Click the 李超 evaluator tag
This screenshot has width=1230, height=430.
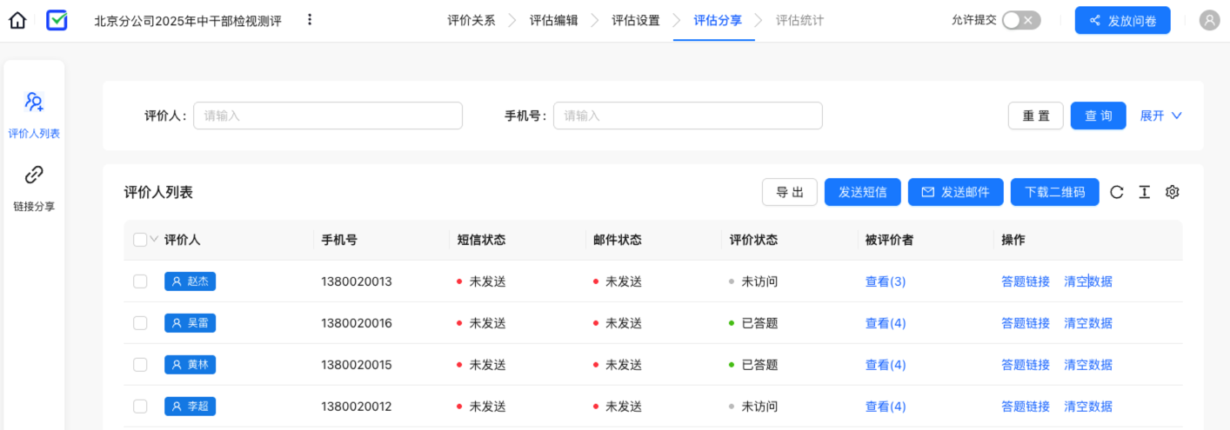[190, 407]
